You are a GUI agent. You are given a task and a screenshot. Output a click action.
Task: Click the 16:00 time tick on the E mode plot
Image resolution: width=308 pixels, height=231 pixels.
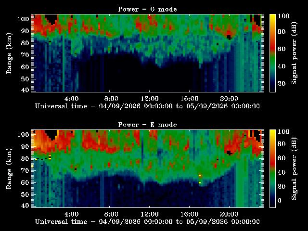click(x=189, y=214)
